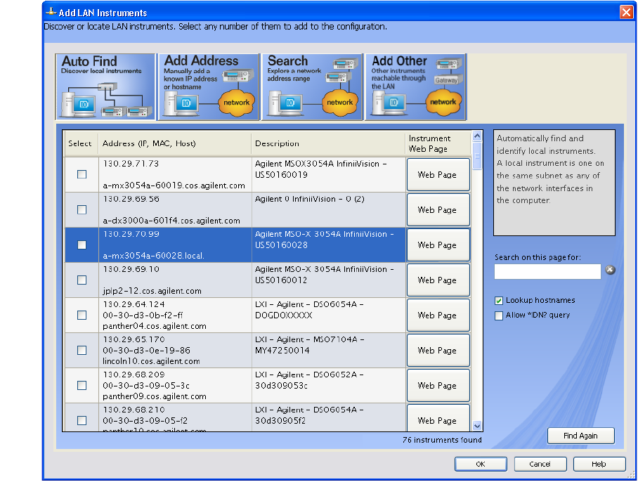Confirm with the OK button
Viewport: 638px width, 501px height.
point(481,464)
